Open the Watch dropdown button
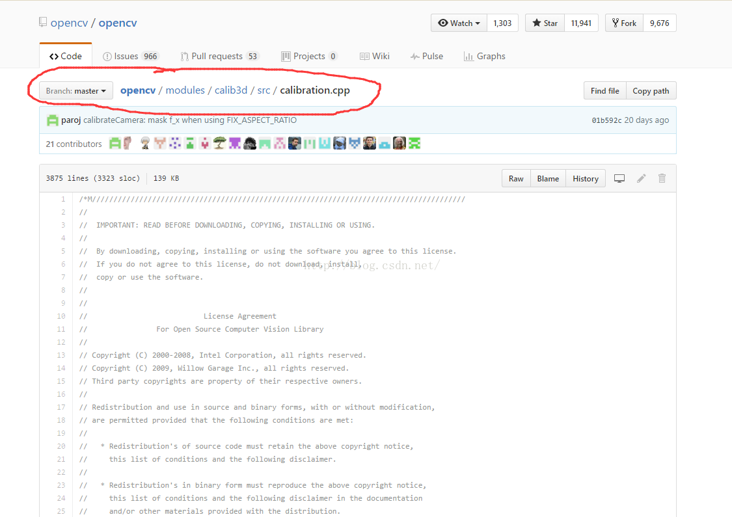732x517 pixels. [459, 23]
